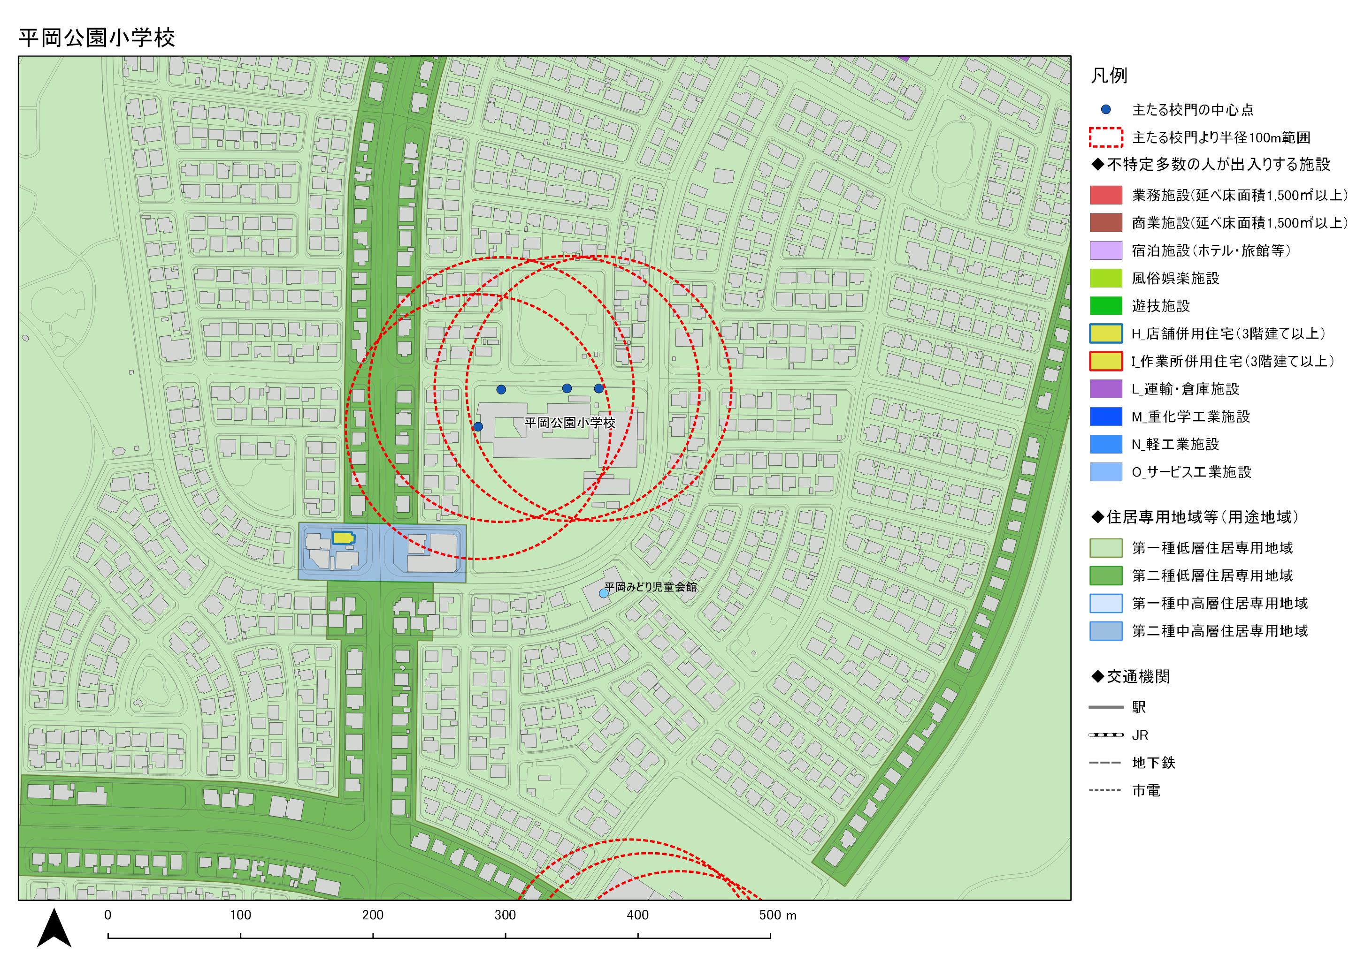Click the I_作業所併用住宅 yellow swatch with red border

pyautogui.click(x=1106, y=361)
